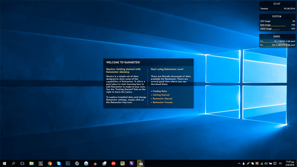Open the D:\ disk usage row
Screen dimensions: 297x167
click(278, 45)
